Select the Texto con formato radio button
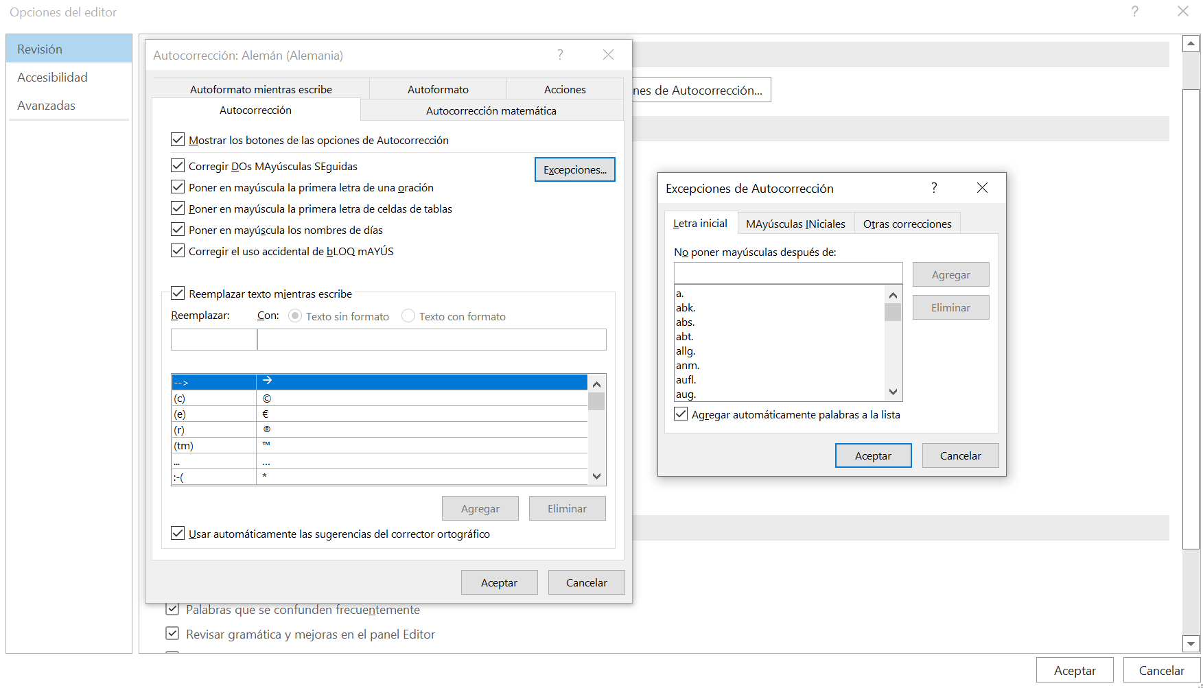This screenshot has width=1203, height=688. click(408, 316)
